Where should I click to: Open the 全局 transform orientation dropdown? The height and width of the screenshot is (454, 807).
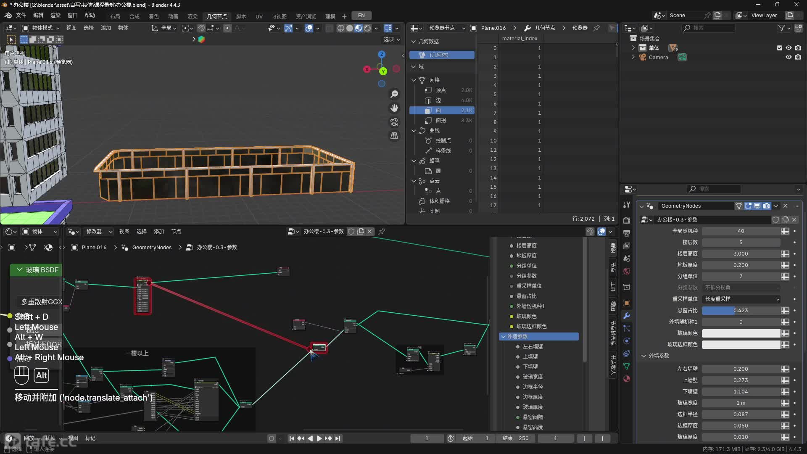[x=164, y=28]
